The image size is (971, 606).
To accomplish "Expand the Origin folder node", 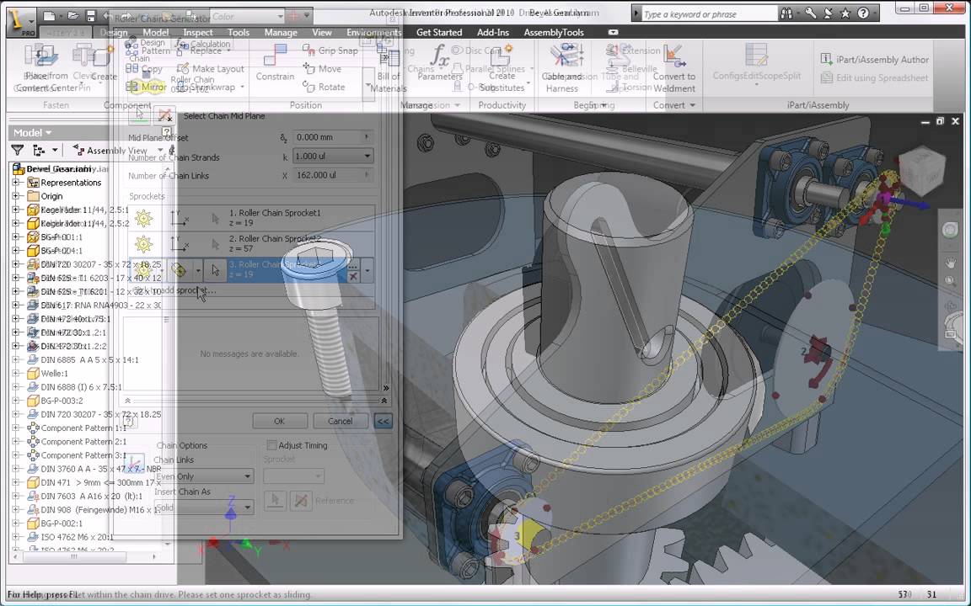I will click(15, 196).
